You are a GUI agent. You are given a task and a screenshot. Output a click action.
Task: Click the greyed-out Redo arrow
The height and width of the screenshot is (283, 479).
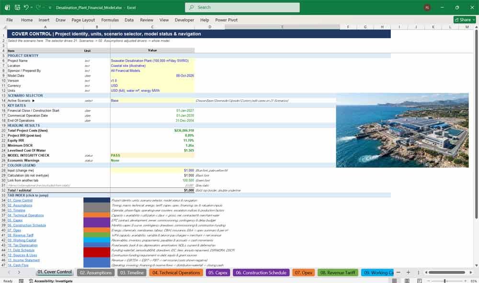click(x=38, y=7)
